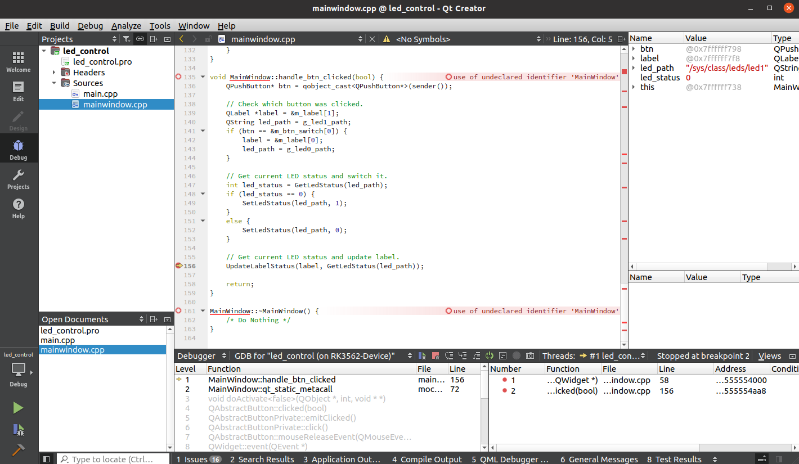Click the Type to locate search field
The width and height of the screenshot is (799, 464).
pos(113,459)
